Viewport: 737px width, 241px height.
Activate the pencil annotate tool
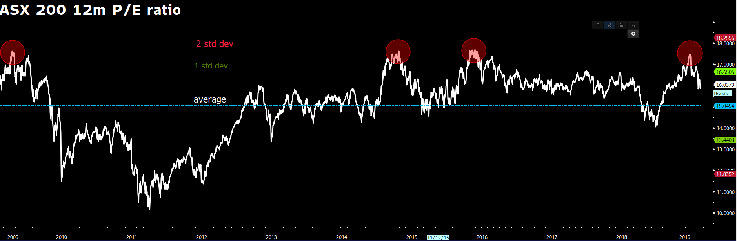pyautogui.click(x=610, y=25)
